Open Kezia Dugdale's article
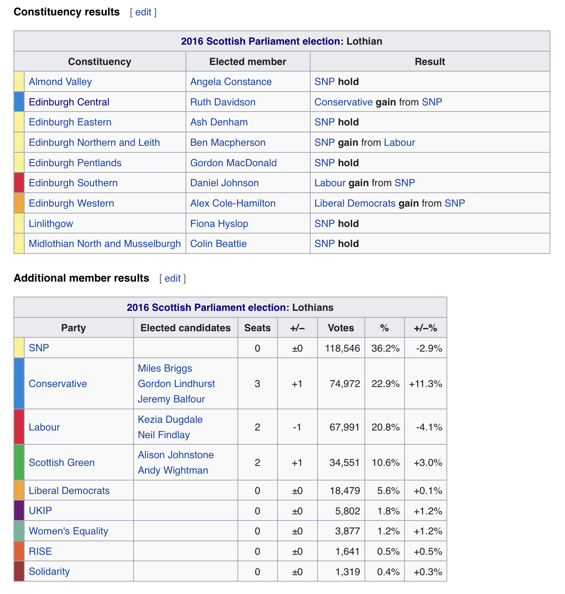 [x=170, y=419]
